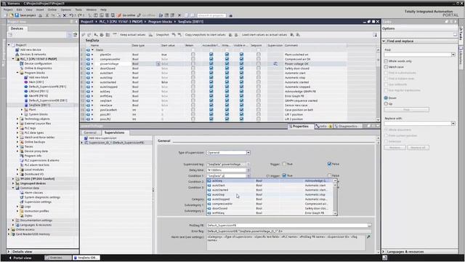The width and height of the screenshot is (465, 262).
Task: Open the Online menu
Action: pyautogui.click(x=52, y=9)
